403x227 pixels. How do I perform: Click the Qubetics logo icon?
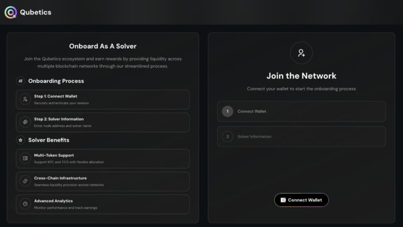[x=10, y=12]
